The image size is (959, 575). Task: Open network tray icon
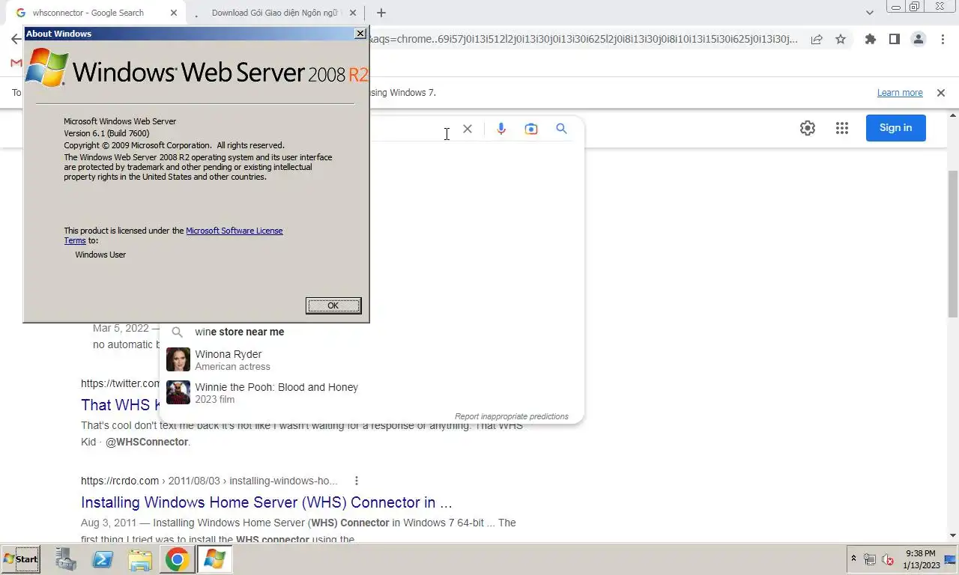(870, 559)
